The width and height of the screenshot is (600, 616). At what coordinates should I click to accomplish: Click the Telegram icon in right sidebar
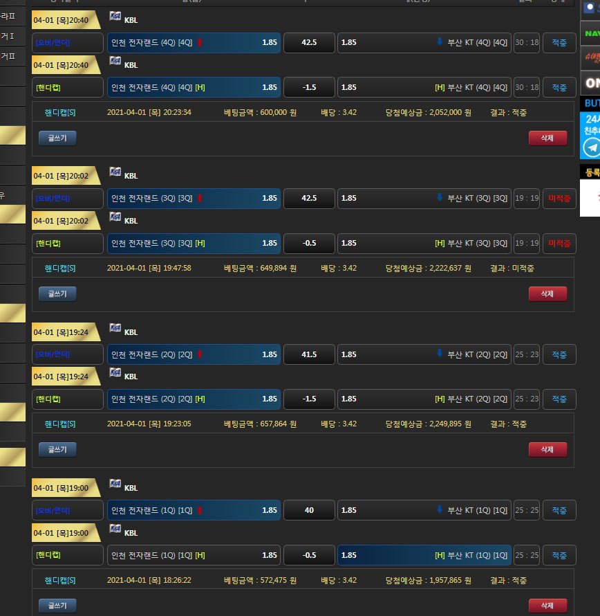pos(591,147)
